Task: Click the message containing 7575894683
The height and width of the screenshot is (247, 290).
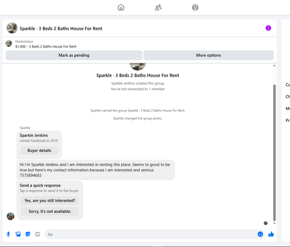Action: coord(96,170)
